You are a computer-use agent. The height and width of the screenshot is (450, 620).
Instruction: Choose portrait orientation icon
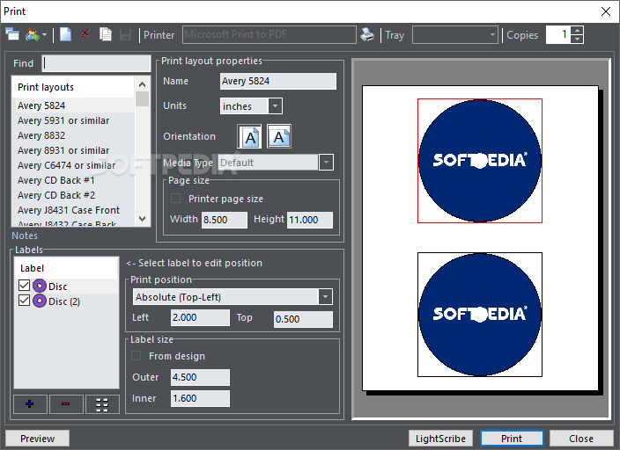[249, 136]
